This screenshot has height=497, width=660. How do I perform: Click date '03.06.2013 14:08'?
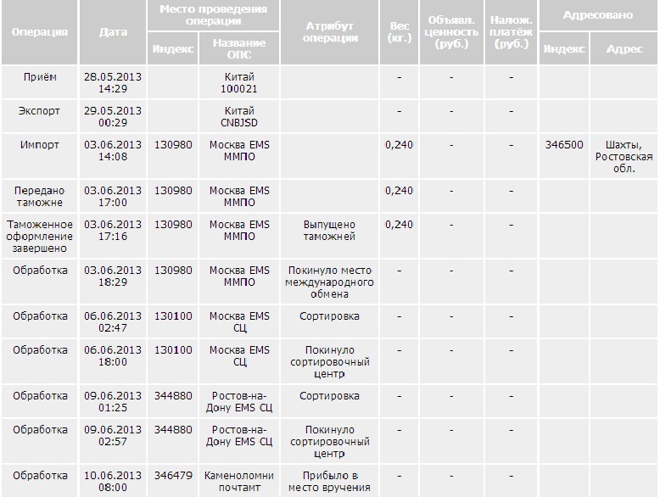[112, 151]
